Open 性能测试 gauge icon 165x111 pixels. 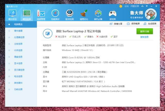point(55,14)
